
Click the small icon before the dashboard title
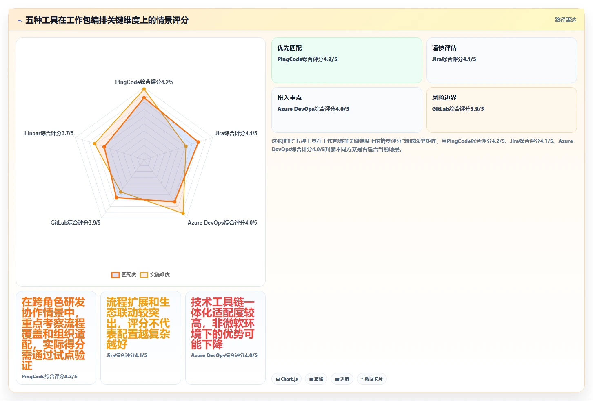[19, 20]
